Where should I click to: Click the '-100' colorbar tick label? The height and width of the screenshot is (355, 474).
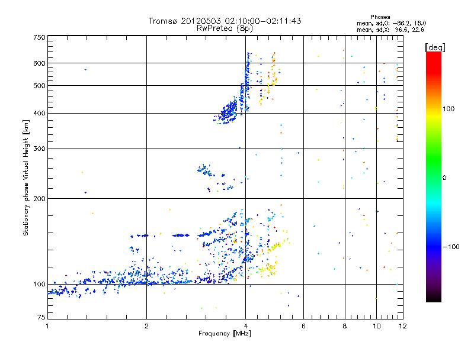451,247
